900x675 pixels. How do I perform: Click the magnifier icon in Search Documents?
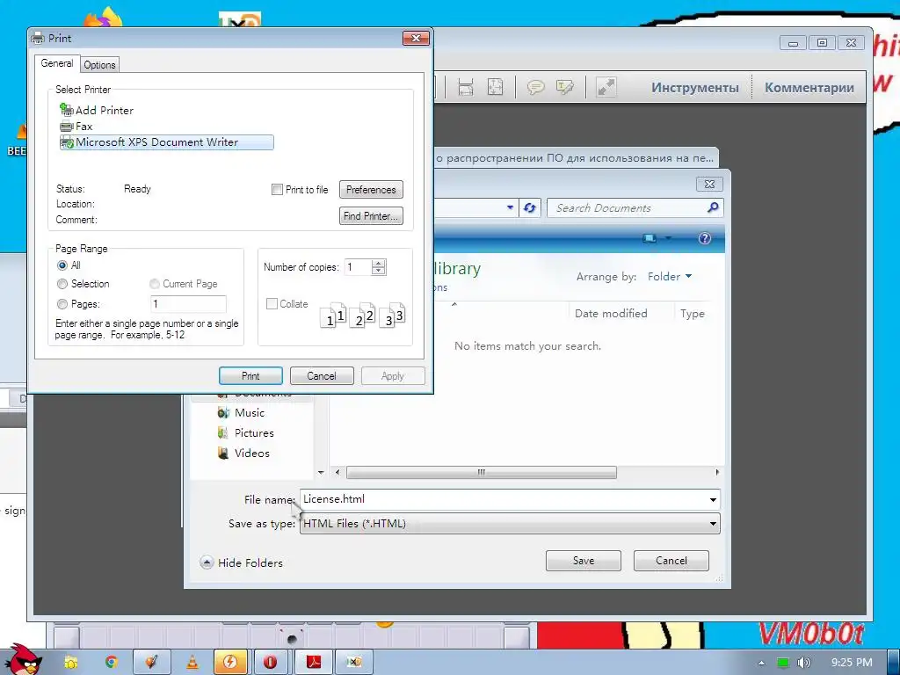point(712,207)
